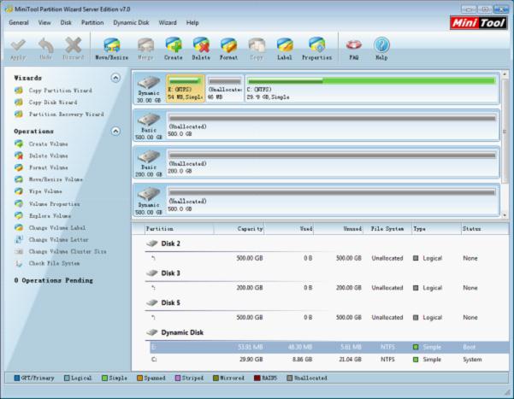Click Create Volume operation
Viewport: 514px width, 399px height.
point(48,144)
